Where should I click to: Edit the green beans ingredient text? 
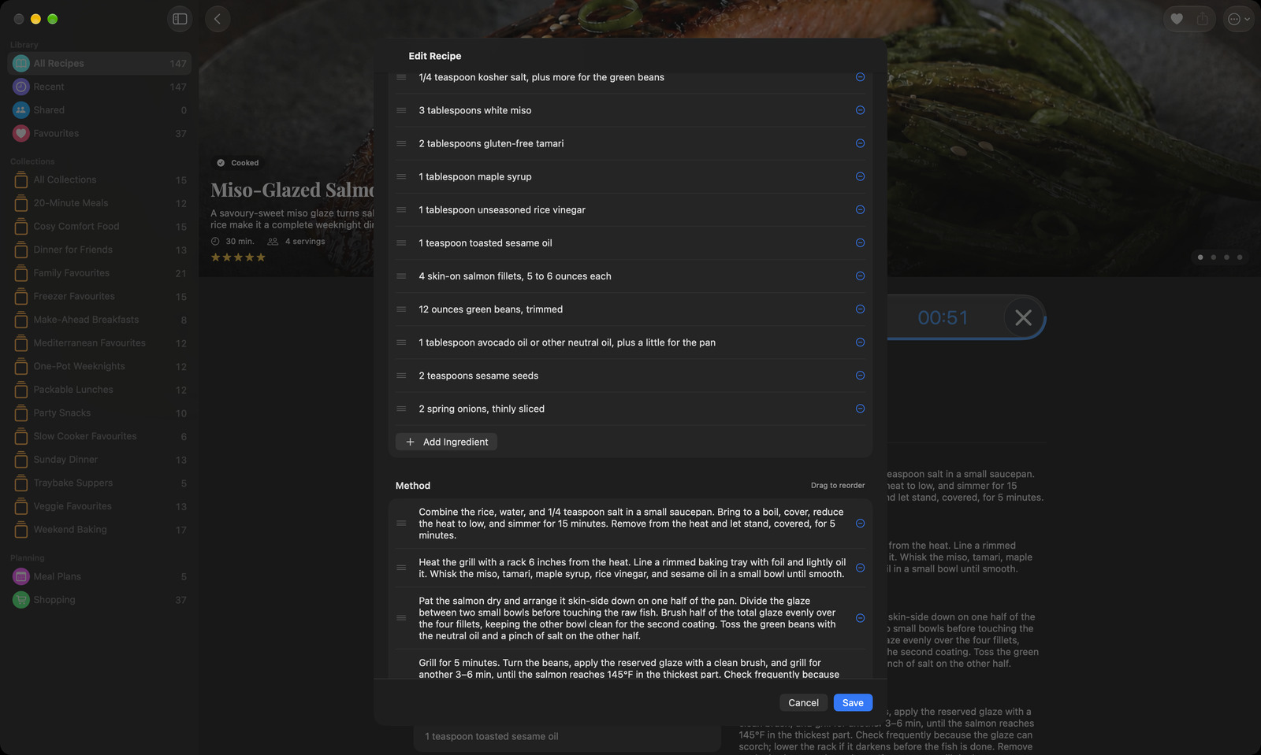[491, 309]
